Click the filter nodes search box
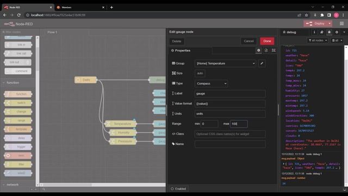The width and height of the screenshot is (348, 196). tap(20, 32)
